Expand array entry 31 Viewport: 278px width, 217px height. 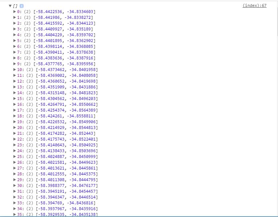[15, 191]
